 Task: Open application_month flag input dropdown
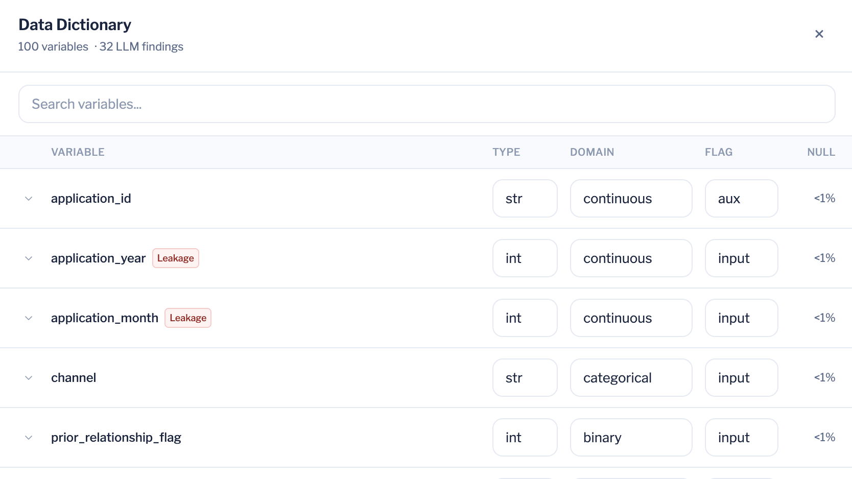click(x=741, y=318)
